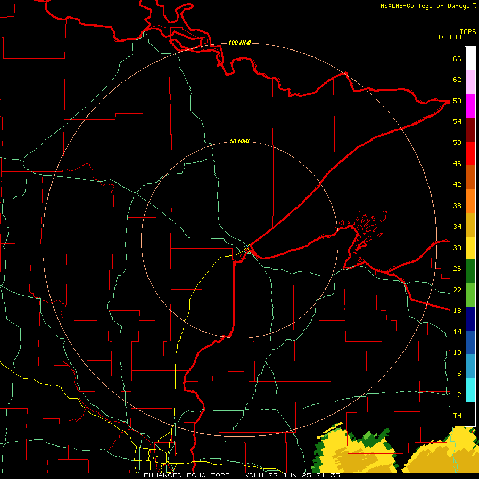Click the '[K FT]' units label
The height and width of the screenshot is (479, 479).
pos(450,37)
